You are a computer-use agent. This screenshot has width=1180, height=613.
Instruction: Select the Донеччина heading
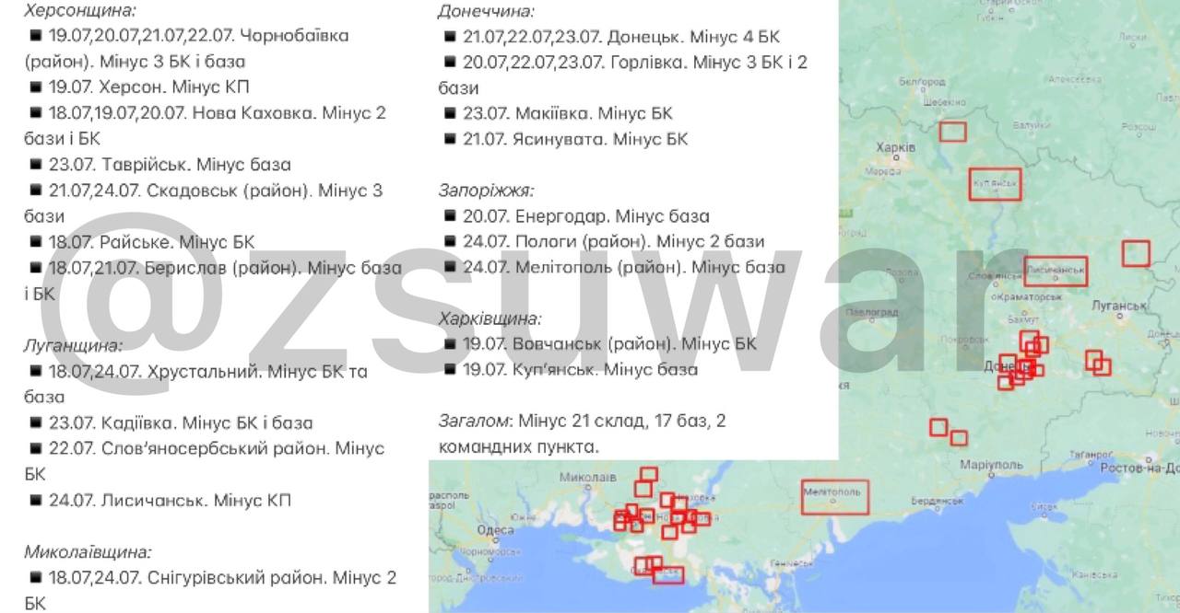tap(486, 11)
